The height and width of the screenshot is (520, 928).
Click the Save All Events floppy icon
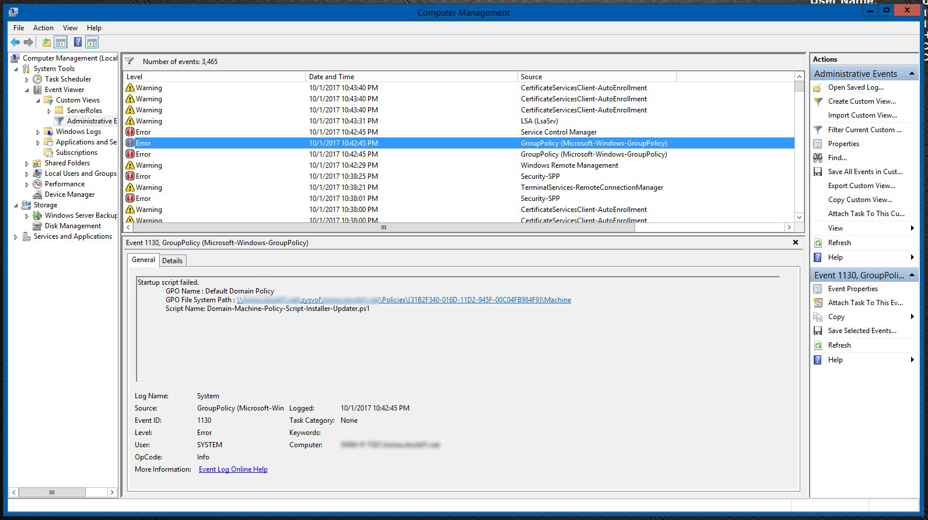(x=818, y=172)
